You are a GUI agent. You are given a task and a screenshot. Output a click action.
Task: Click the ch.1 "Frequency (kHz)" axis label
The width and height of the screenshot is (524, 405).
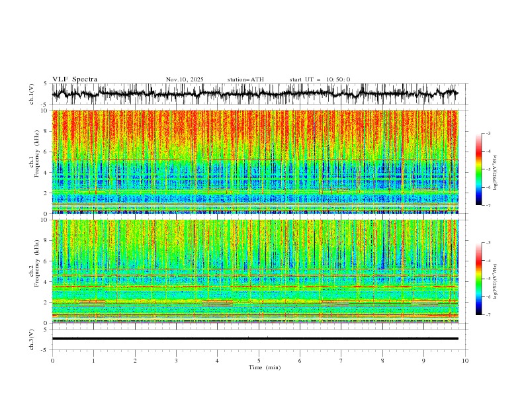[38, 154]
